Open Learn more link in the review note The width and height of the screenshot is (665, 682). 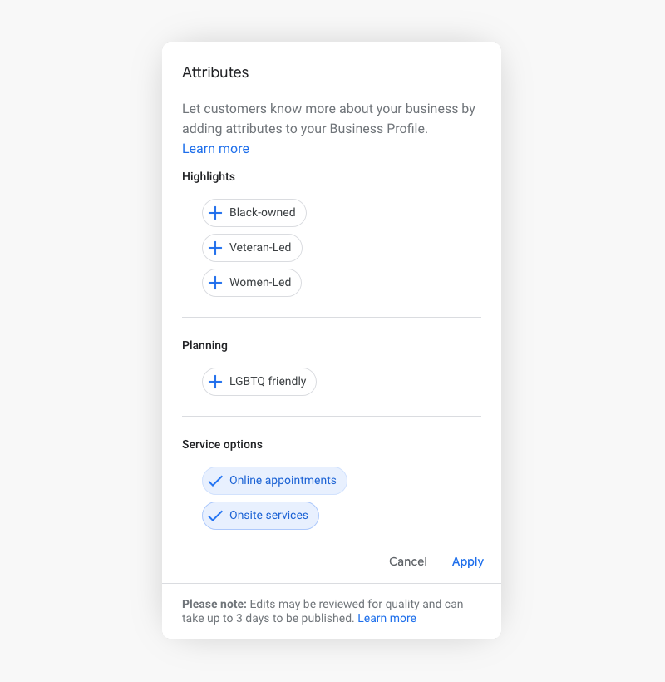[387, 619]
